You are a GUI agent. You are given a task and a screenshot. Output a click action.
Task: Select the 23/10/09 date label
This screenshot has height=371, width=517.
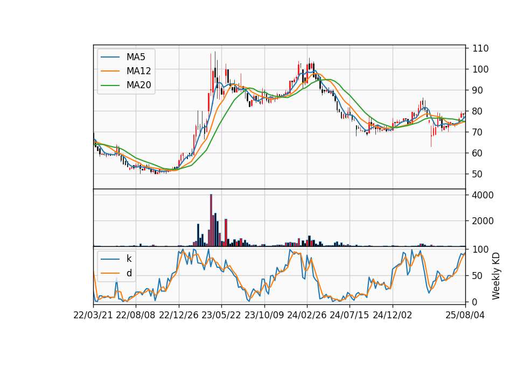[264, 315]
